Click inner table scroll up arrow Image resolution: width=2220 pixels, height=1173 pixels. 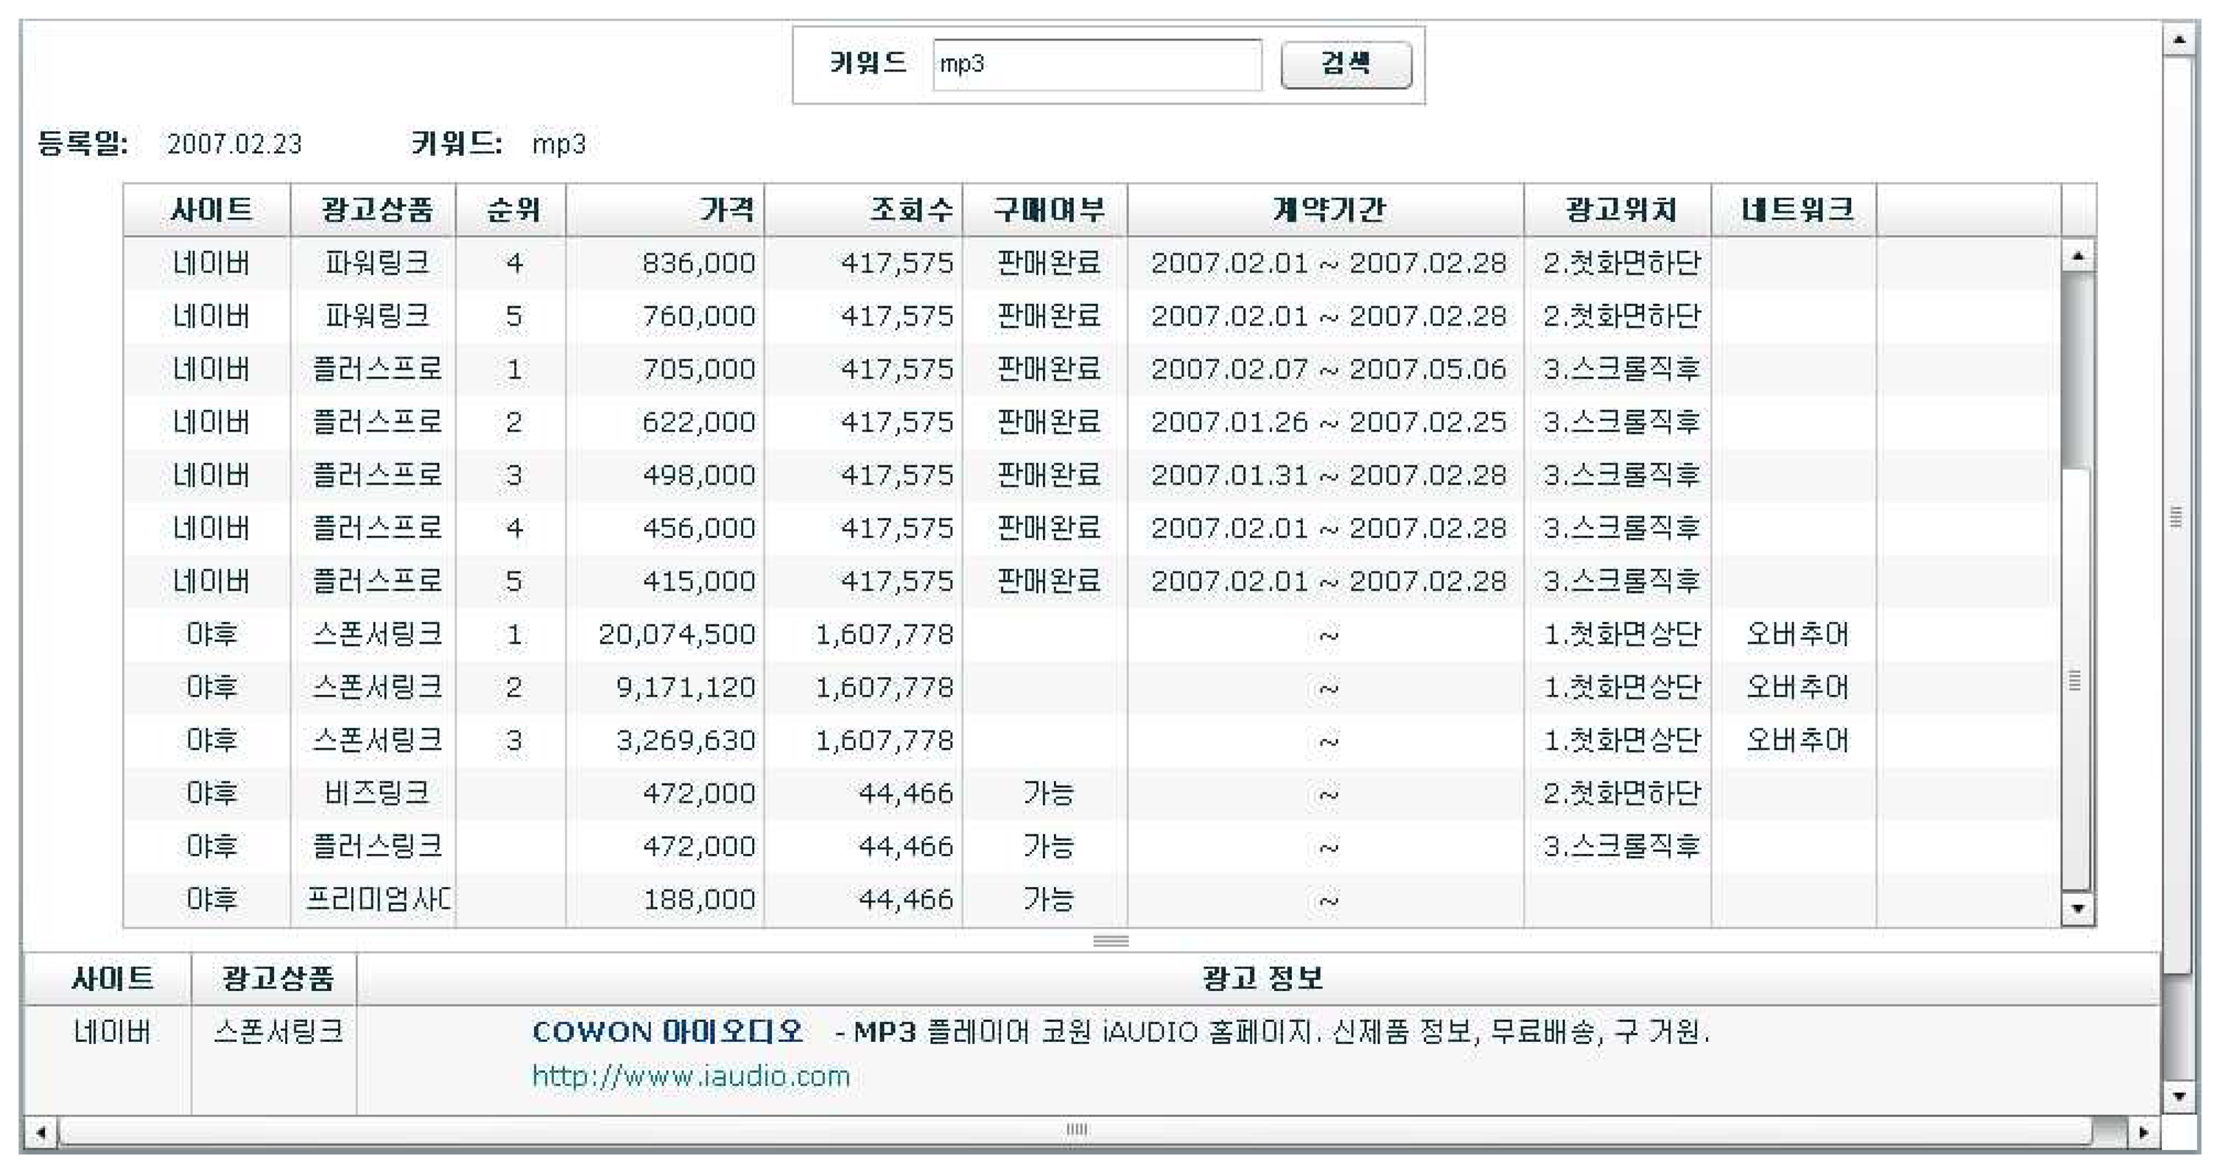pos(2078,256)
